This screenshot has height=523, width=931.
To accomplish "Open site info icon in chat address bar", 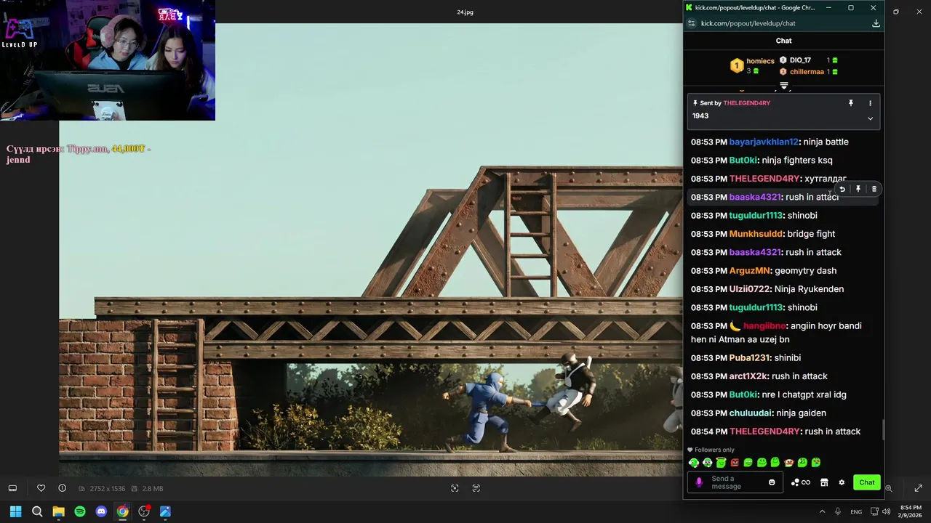I will [x=692, y=23].
